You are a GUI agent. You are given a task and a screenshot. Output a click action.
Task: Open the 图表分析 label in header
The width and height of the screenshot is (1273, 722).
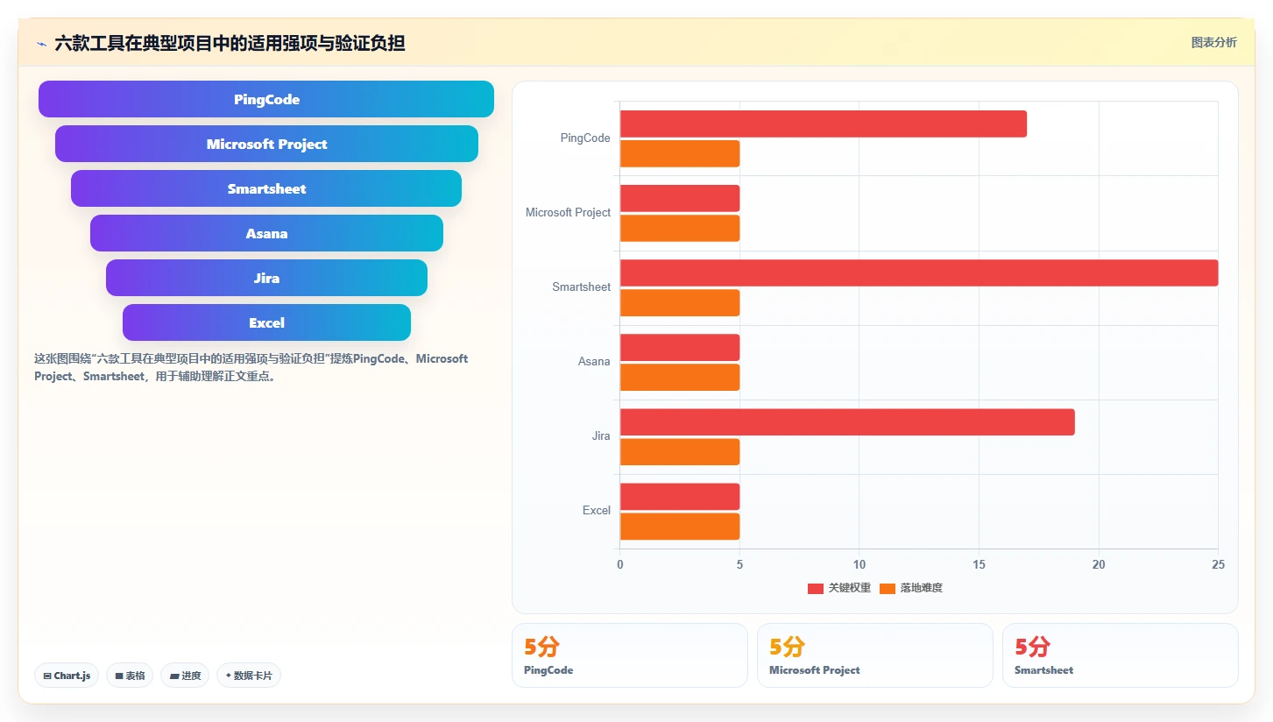tap(1213, 42)
